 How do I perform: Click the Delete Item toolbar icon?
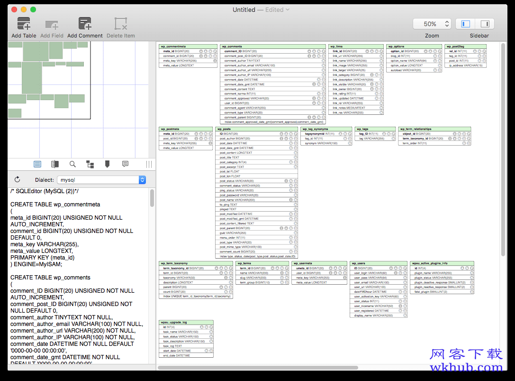click(x=120, y=24)
